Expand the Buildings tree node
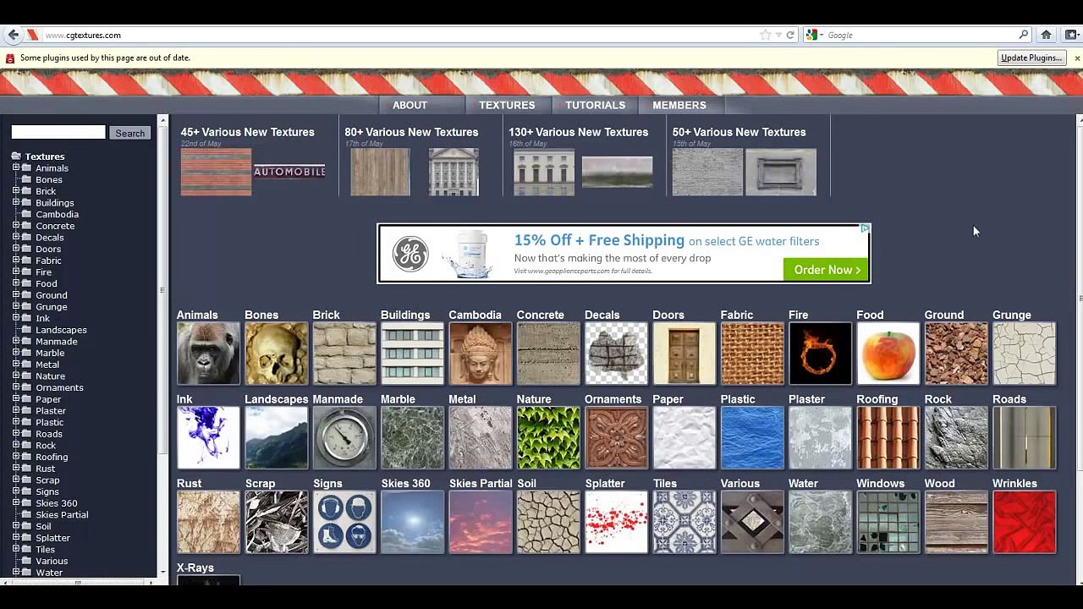 pos(15,202)
